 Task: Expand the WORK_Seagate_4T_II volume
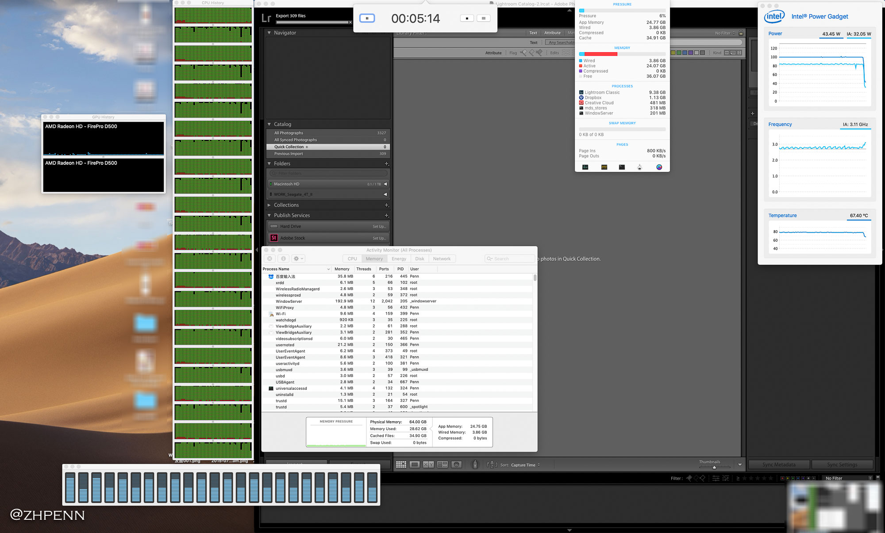[385, 194]
